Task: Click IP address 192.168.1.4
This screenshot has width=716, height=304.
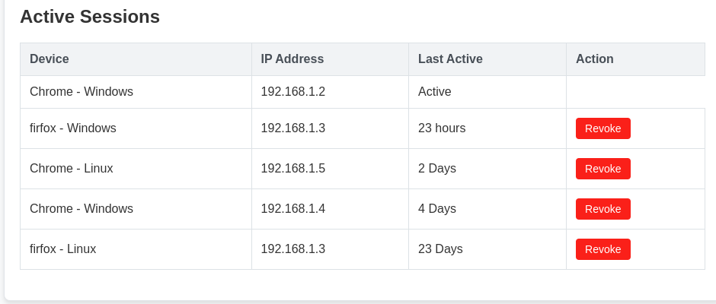Action: pos(292,209)
